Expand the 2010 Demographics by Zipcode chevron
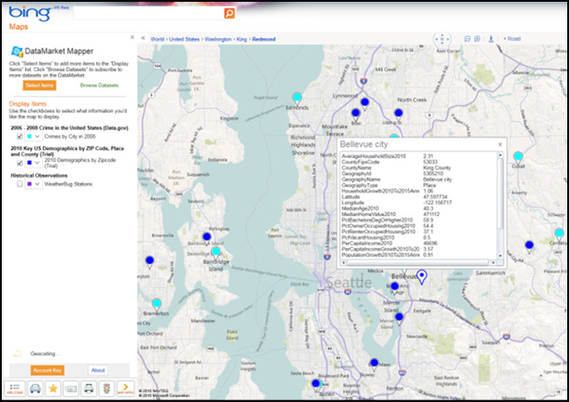 [x=37, y=163]
